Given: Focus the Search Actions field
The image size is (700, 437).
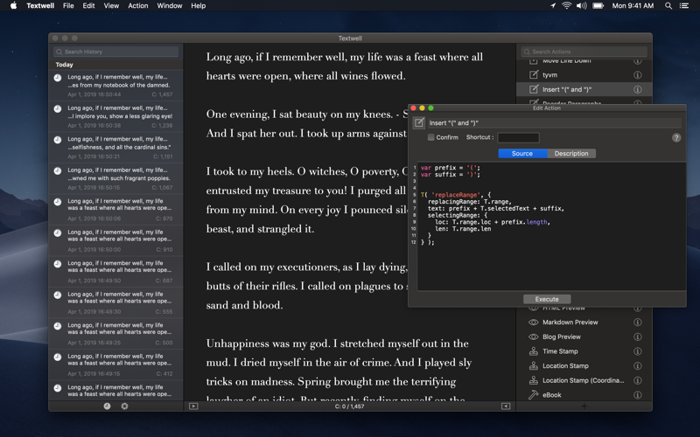Looking at the screenshot, I should tap(584, 52).
